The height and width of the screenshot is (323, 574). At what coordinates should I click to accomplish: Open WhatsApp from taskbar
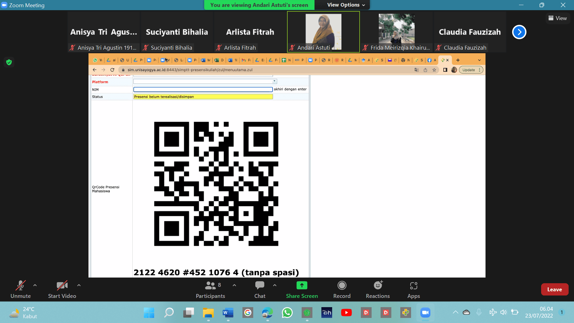click(287, 313)
